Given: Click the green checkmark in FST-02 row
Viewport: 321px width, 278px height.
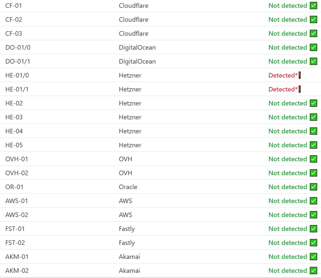Looking at the screenshot, I should click(313, 243).
